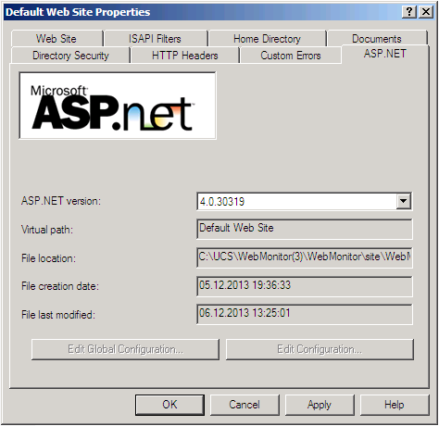Click the question mark help icon
The width and height of the screenshot is (439, 426).
click(x=409, y=12)
